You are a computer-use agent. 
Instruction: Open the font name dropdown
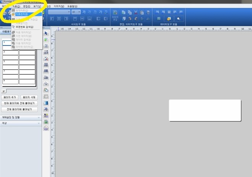point(58,12)
